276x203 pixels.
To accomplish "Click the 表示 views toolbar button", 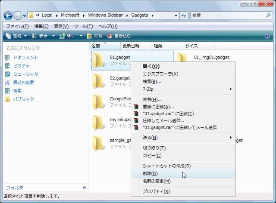I will [x=40, y=36].
